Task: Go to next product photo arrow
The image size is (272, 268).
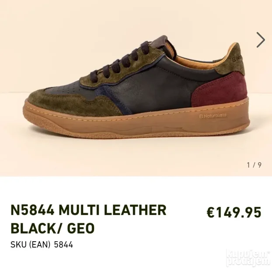Action: click(x=261, y=40)
